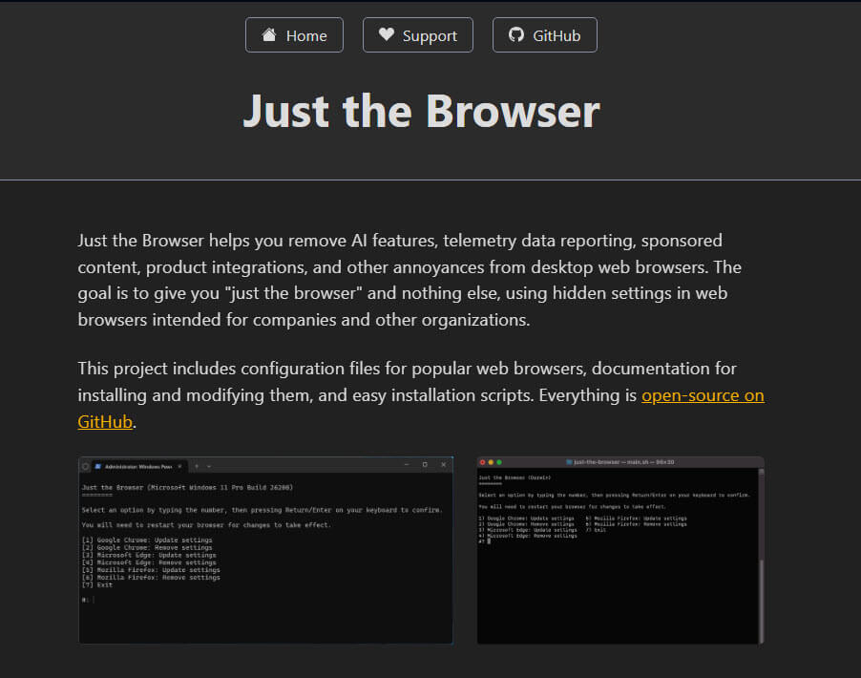Visit the GitHub navigation button
The width and height of the screenshot is (861, 678).
545,35
